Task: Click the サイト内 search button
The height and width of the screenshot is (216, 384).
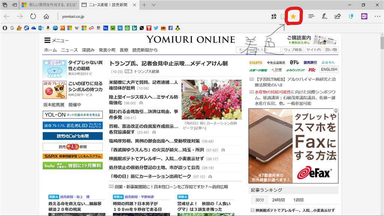Action: coord(313,50)
